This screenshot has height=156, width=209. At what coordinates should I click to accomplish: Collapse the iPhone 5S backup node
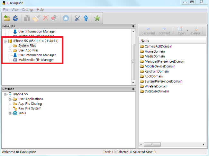click(x=5, y=41)
